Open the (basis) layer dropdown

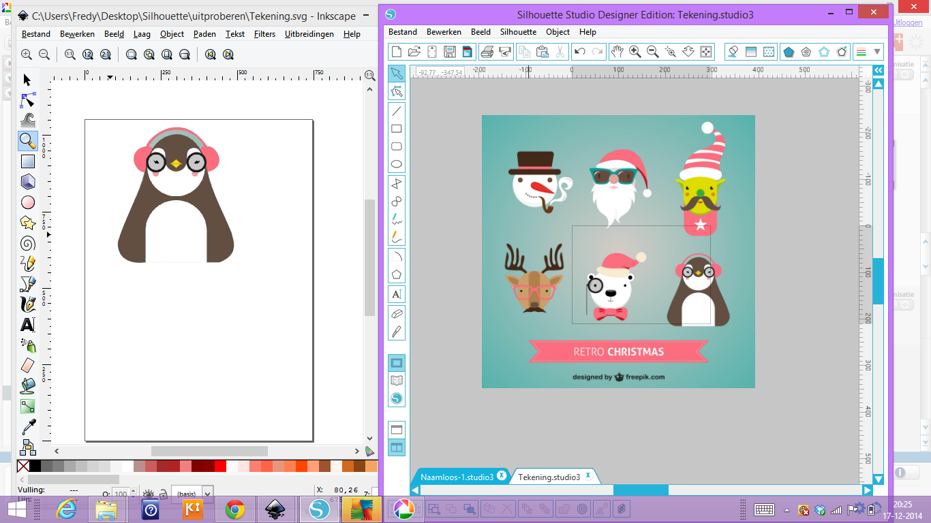point(207,494)
